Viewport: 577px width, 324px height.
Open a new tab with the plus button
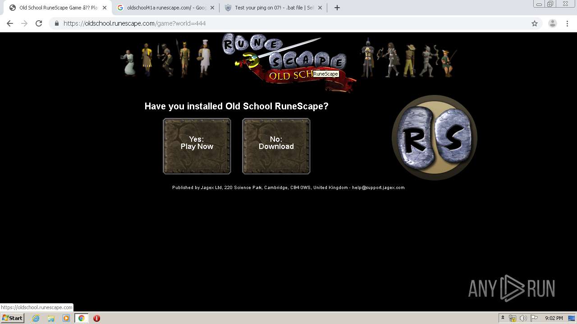tap(337, 8)
